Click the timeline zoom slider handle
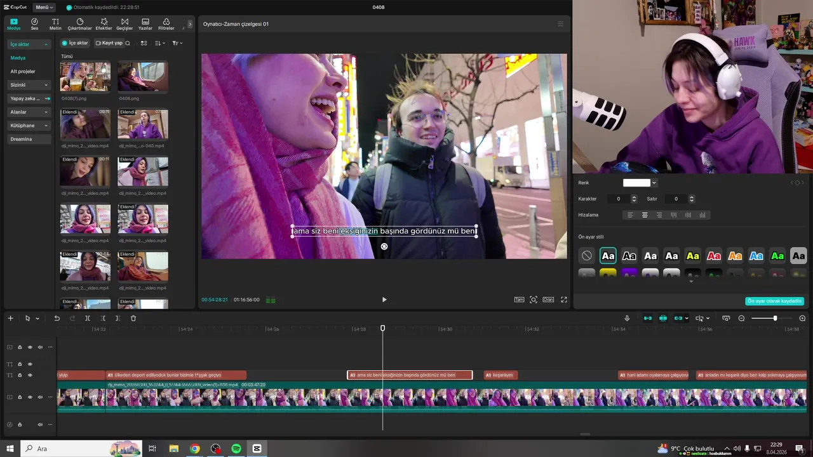 [775, 318]
